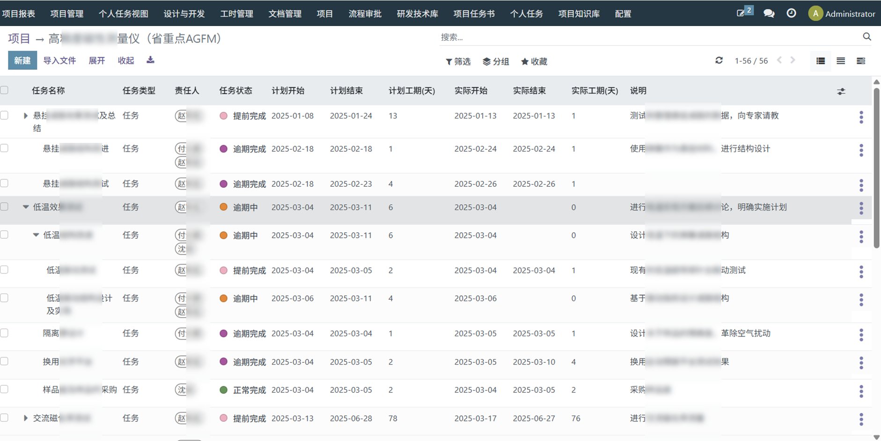Open the 流程审批 menu

pyautogui.click(x=365, y=14)
